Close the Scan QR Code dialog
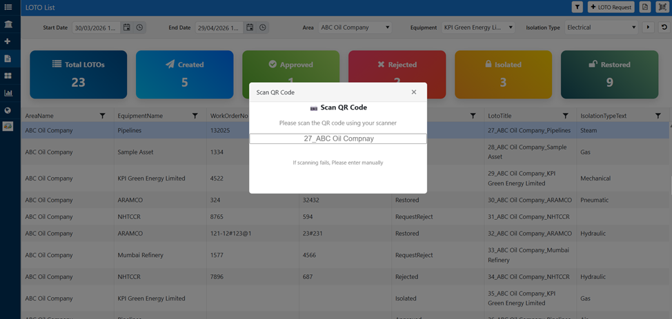The width and height of the screenshot is (672, 319). (x=414, y=92)
